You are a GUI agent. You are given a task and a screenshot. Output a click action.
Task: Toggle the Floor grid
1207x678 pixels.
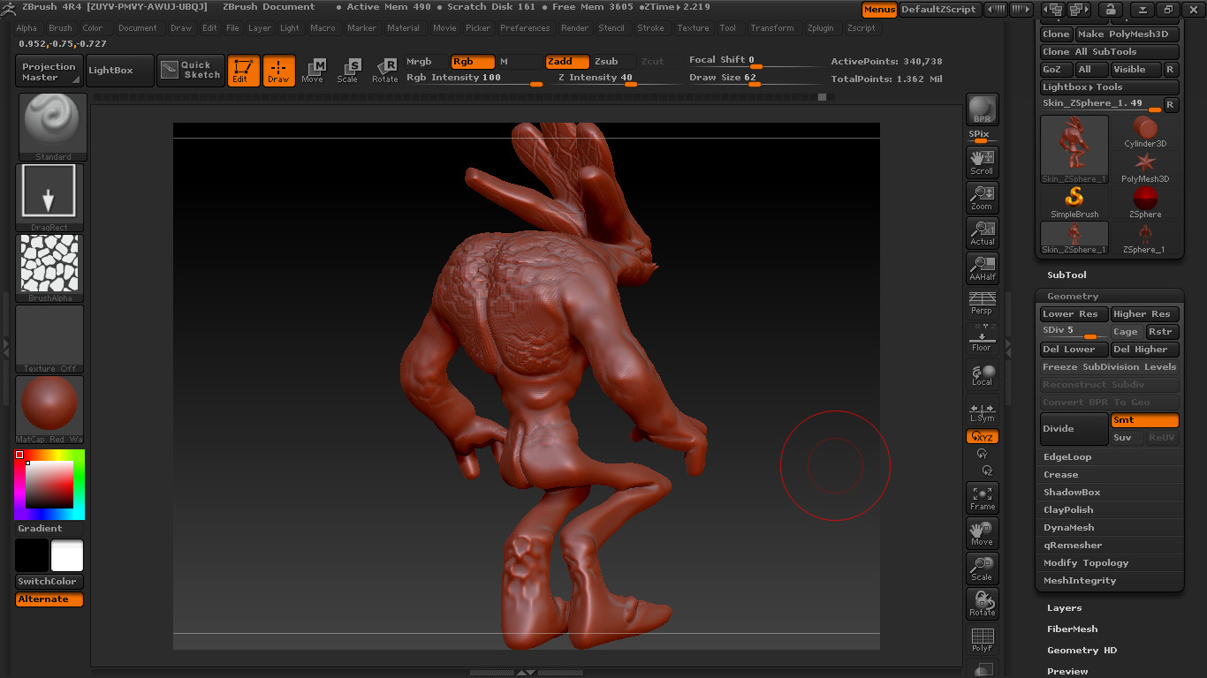982,339
